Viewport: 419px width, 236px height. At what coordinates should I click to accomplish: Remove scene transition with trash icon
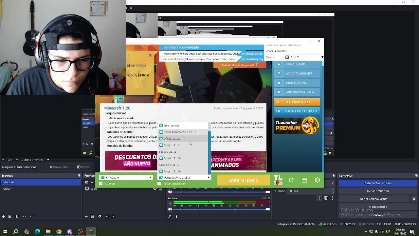point(326,198)
